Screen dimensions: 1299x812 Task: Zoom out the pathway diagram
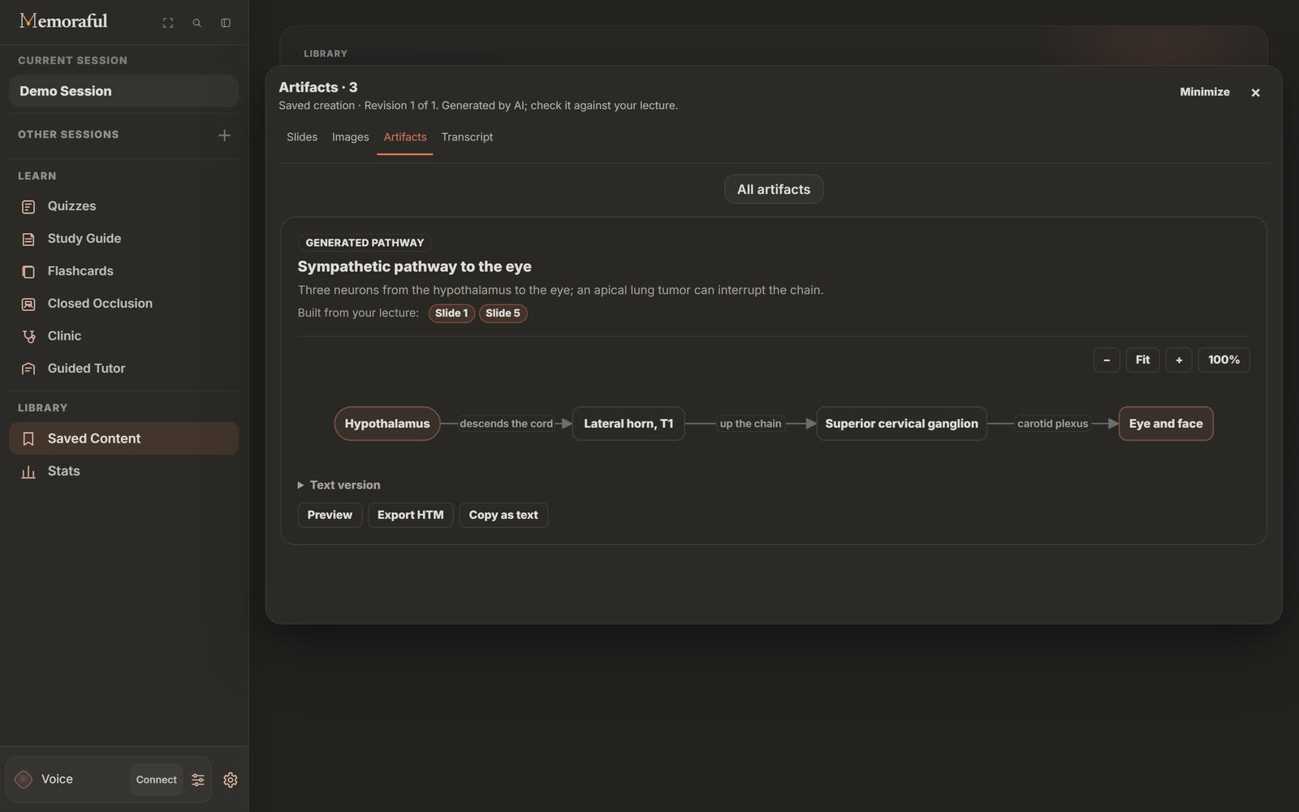point(1107,360)
